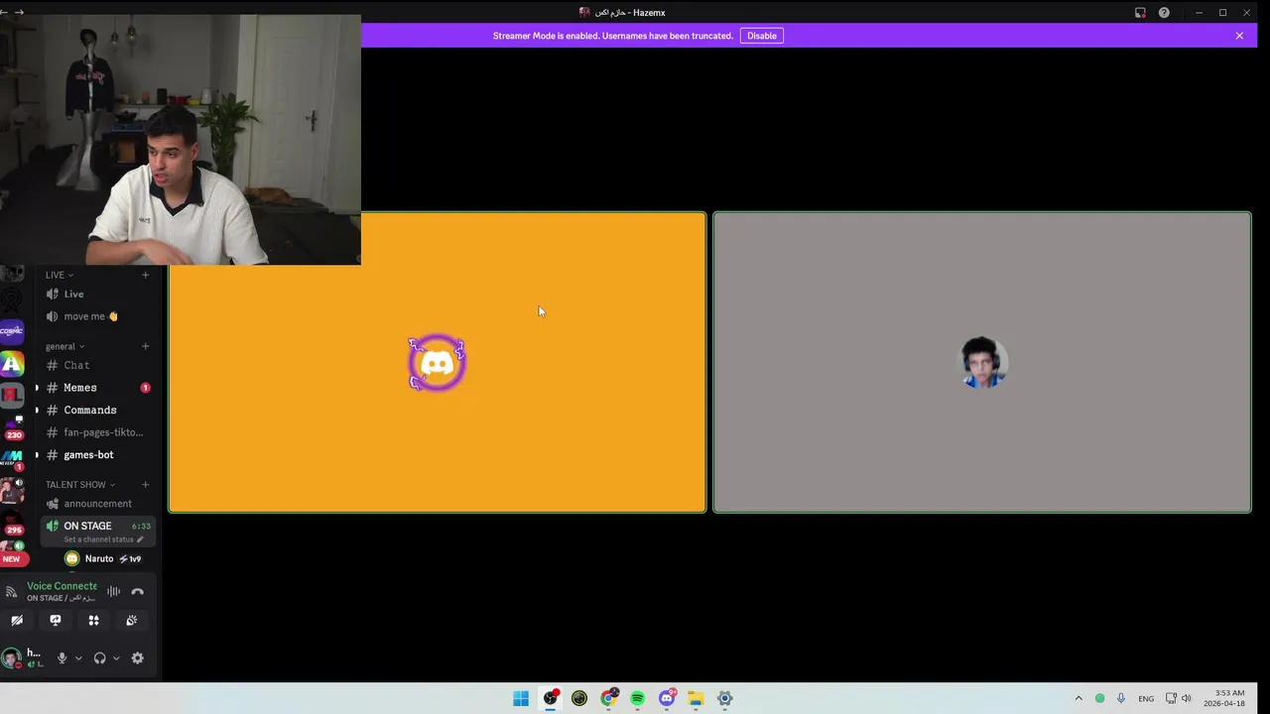The image size is (1270, 714).
Task: Switch to Chrome in taskbar
Action: 608,698
